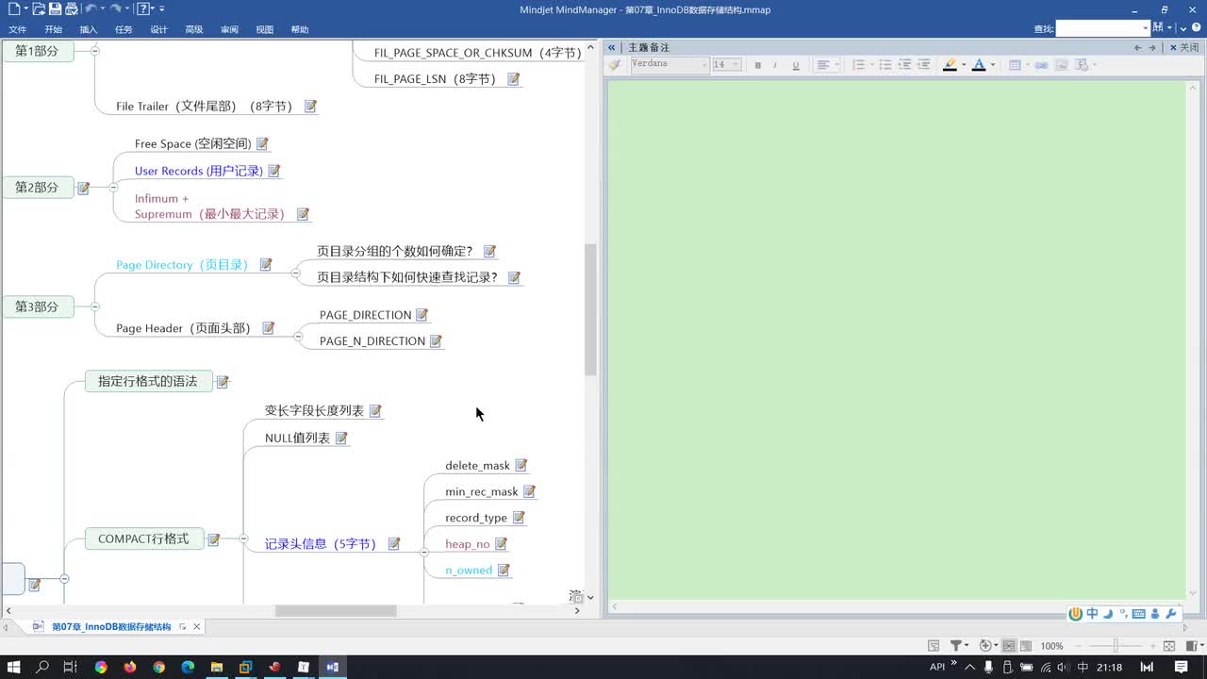Select the 第2部分 topic
1207x679 pixels.
click(37, 188)
